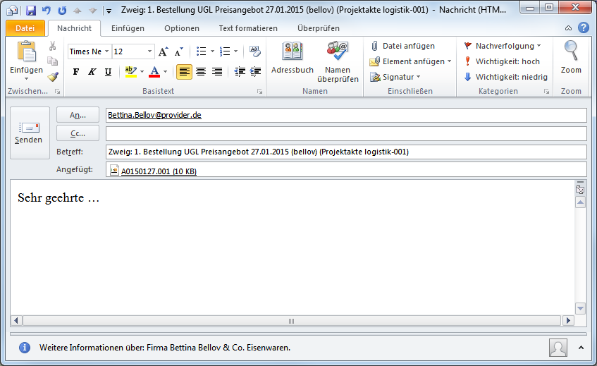Toggle italic formatting (K)
The width and height of the screenshot is (597, 366).
click(x=92, y=72)
